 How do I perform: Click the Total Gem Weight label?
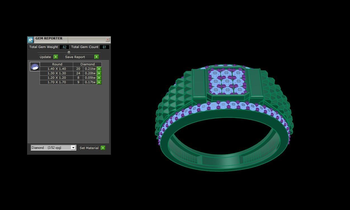(44, 47)
